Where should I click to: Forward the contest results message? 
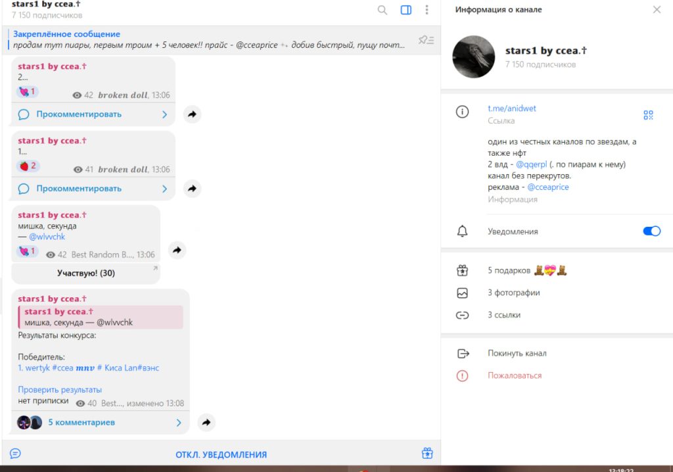206,423
